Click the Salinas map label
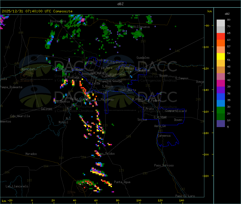This screenshot has height=204, width=241. (x=46, y=109)
